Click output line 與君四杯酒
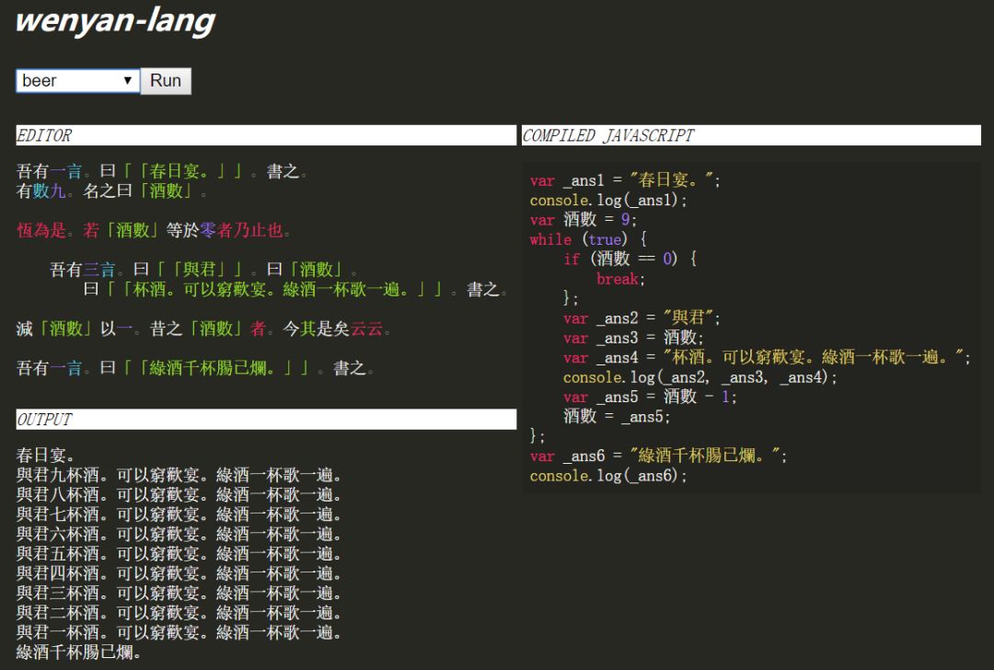This screenshot has height=670, width=994. 179,573
